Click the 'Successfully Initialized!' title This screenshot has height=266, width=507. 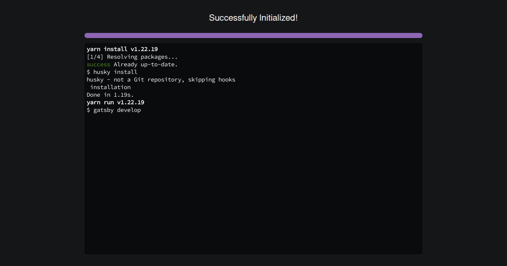click(253, 18)
